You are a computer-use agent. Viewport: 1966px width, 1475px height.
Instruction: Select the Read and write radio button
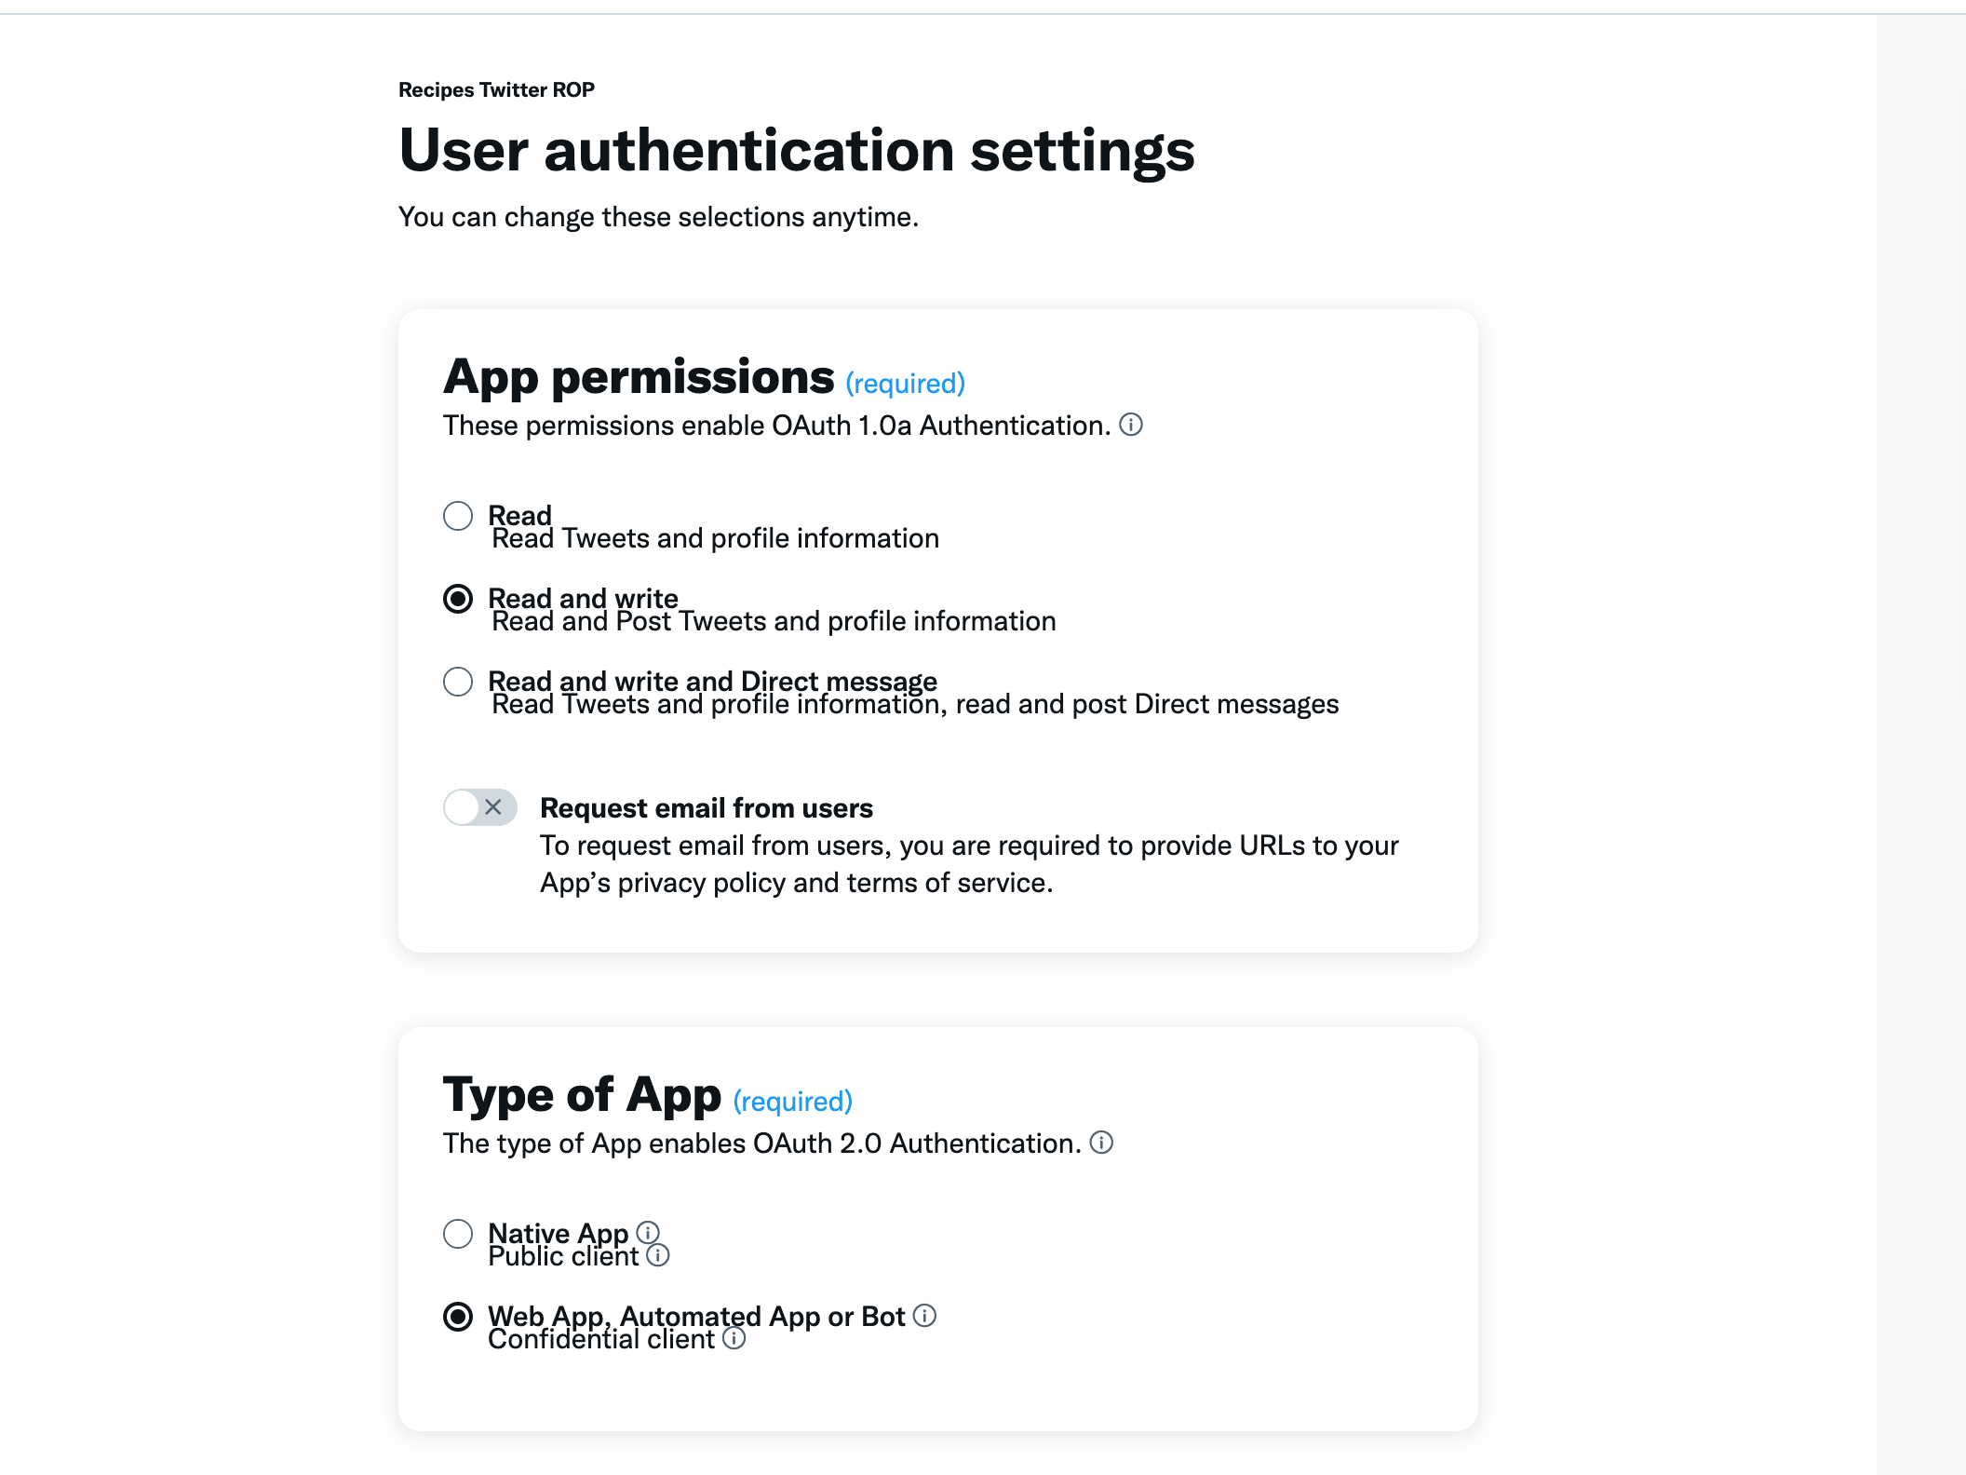click(458, 599)
